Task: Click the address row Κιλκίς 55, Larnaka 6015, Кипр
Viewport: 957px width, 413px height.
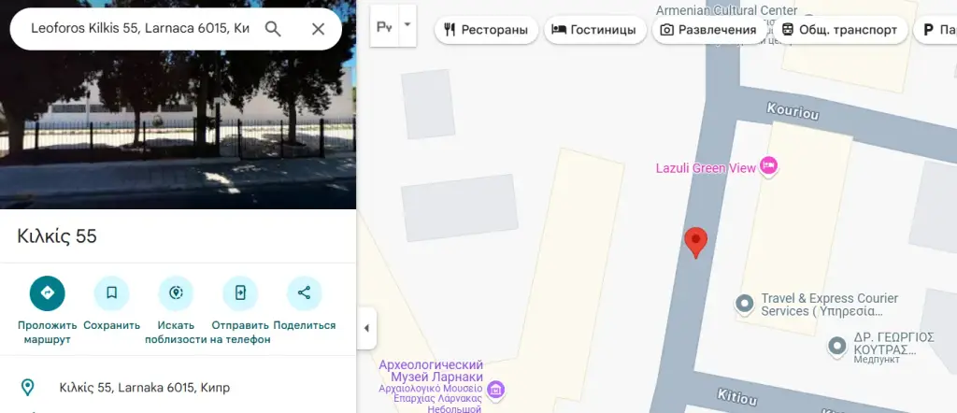Action: click(x=178, y=388)
